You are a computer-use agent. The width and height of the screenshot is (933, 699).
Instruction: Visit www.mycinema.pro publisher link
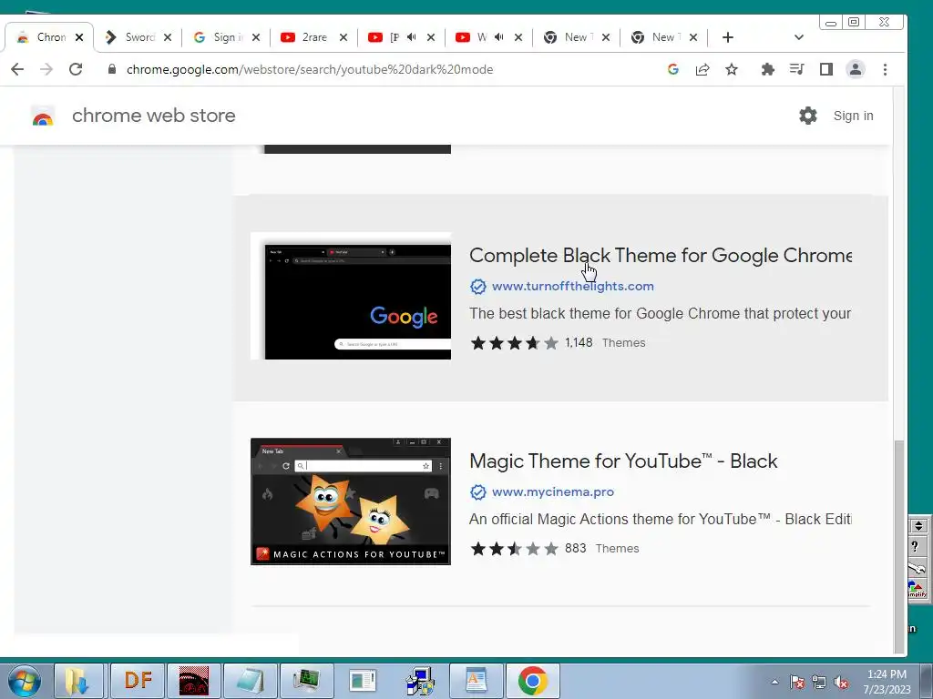pyautogui.click(x=553, y=492)
